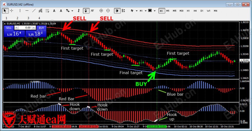Open the arrows tool dropdown

point(72,11)
